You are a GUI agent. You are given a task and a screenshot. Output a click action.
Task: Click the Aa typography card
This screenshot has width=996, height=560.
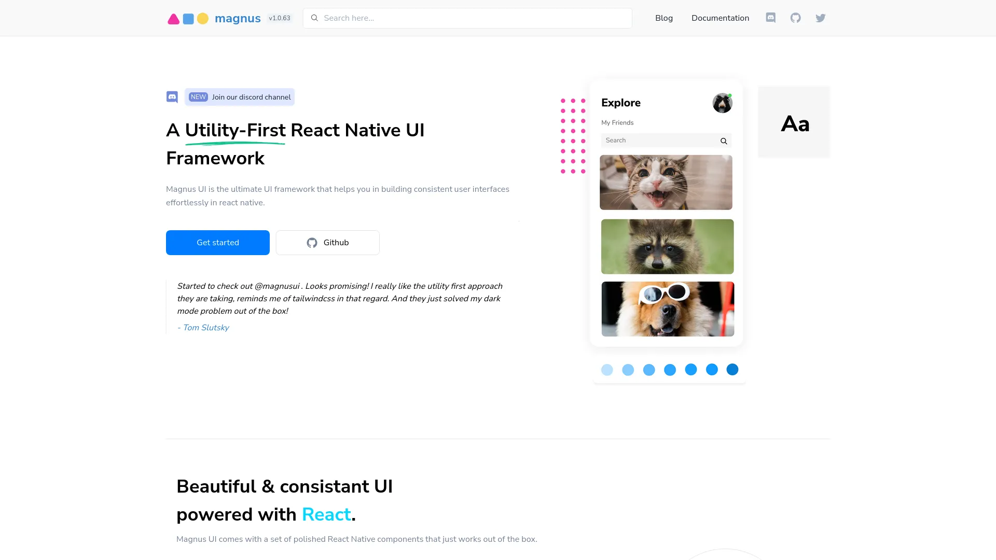pos(794,122)
